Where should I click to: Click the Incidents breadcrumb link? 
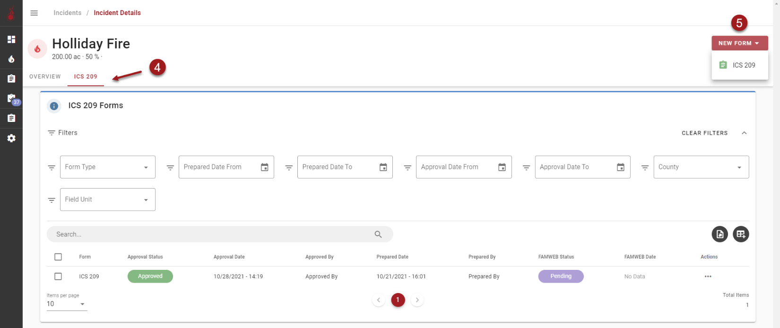[x=67, y=13]
